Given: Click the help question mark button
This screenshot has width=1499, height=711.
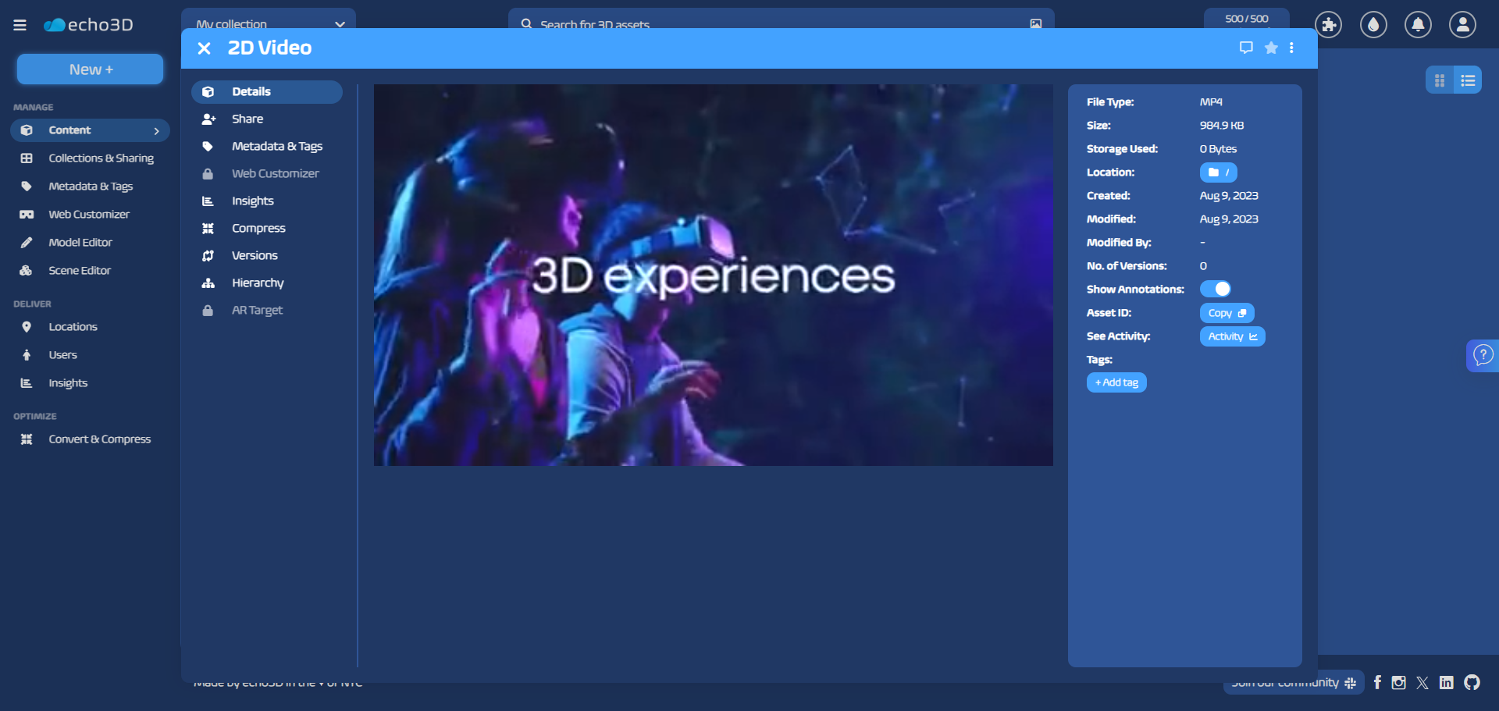Looking at the screenshot, I should (x=1483, y=356).
